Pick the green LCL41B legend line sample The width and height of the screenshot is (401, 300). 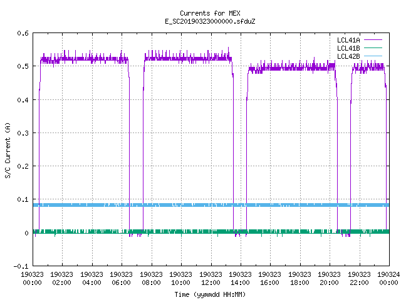point(373,47)
